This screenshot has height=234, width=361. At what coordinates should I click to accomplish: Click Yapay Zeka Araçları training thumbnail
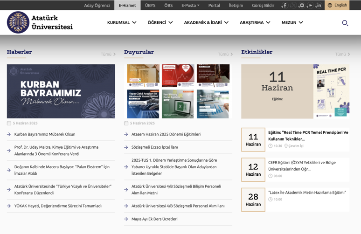coord(143,104)
